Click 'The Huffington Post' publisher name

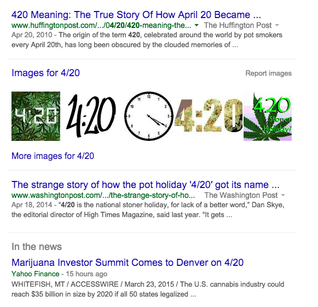point(238,25)
